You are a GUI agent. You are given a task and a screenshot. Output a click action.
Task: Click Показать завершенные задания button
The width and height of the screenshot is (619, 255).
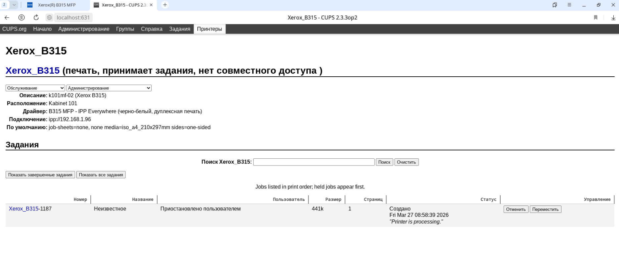point(40,175)
